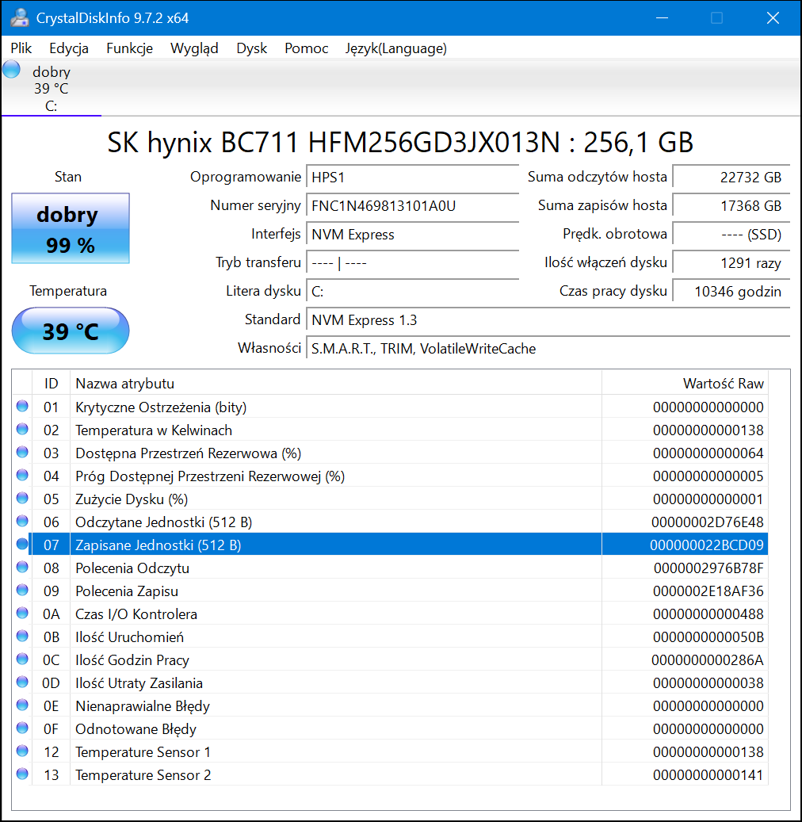Open the Język(Language) menu
The image size is (802, 822).
tap(395, 48)
